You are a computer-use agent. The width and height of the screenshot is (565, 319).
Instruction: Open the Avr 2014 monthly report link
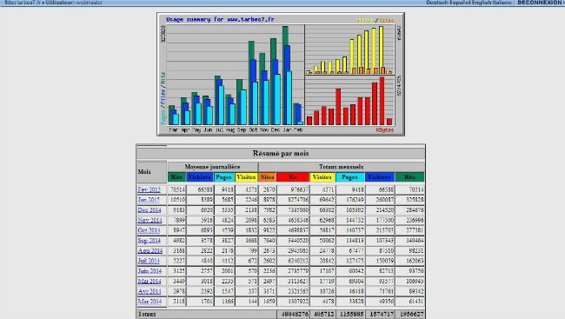pyautogui.click(x=150, y=291)
